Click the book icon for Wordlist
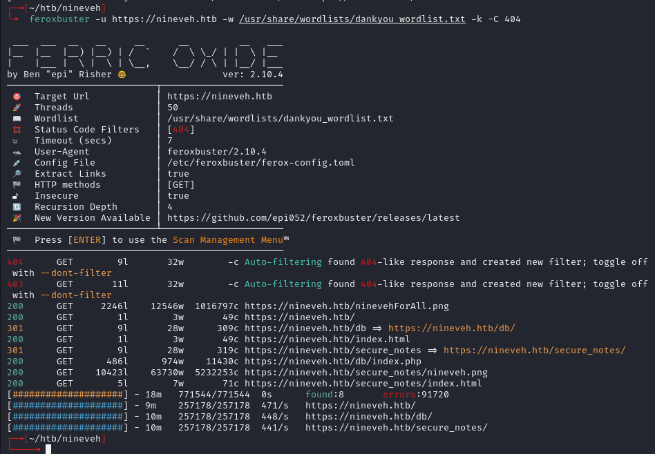Screen dimensions: 655x454 click(17, 118)
